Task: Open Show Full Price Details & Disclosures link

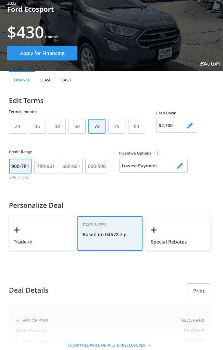Action: click(x=107, y=345)
